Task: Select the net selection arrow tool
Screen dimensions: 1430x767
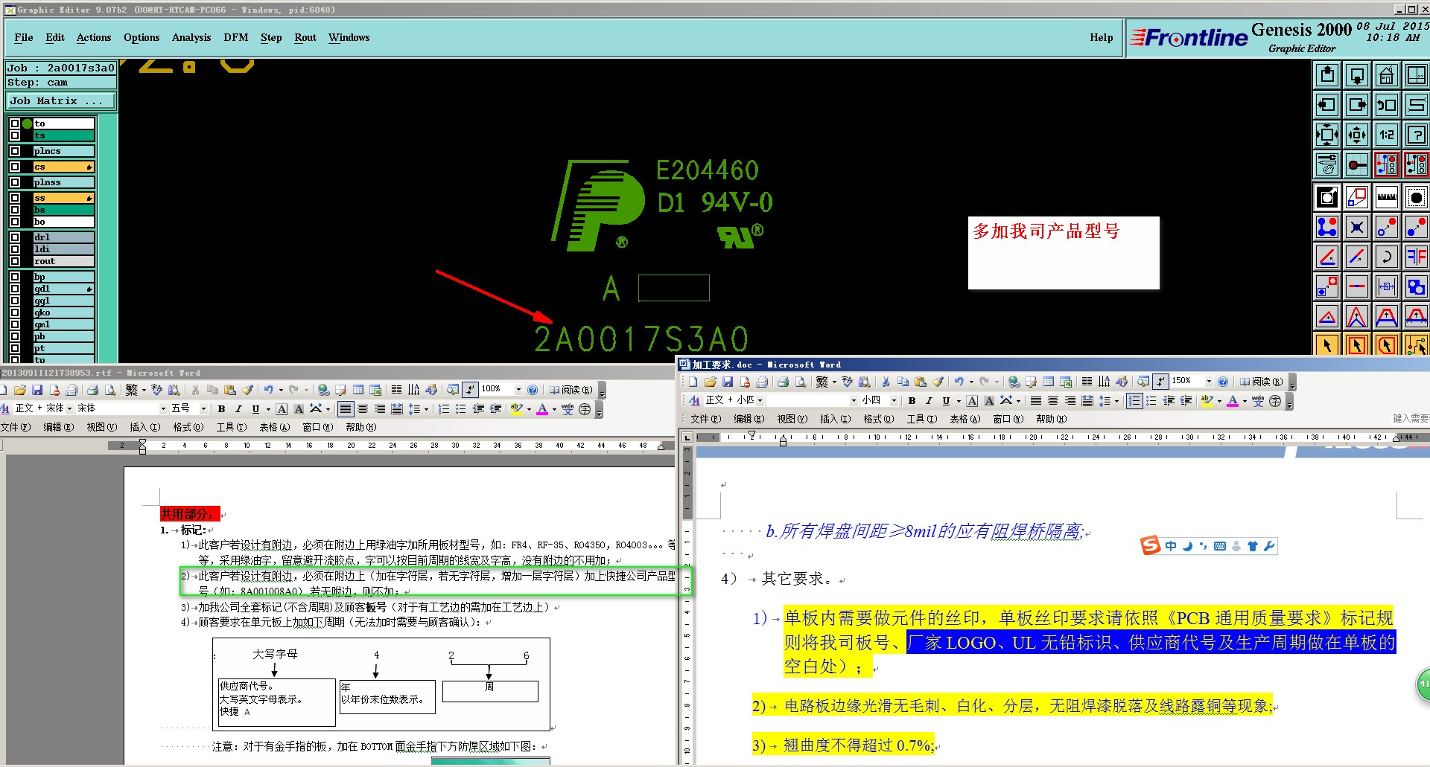Action: coord(1416,344)
